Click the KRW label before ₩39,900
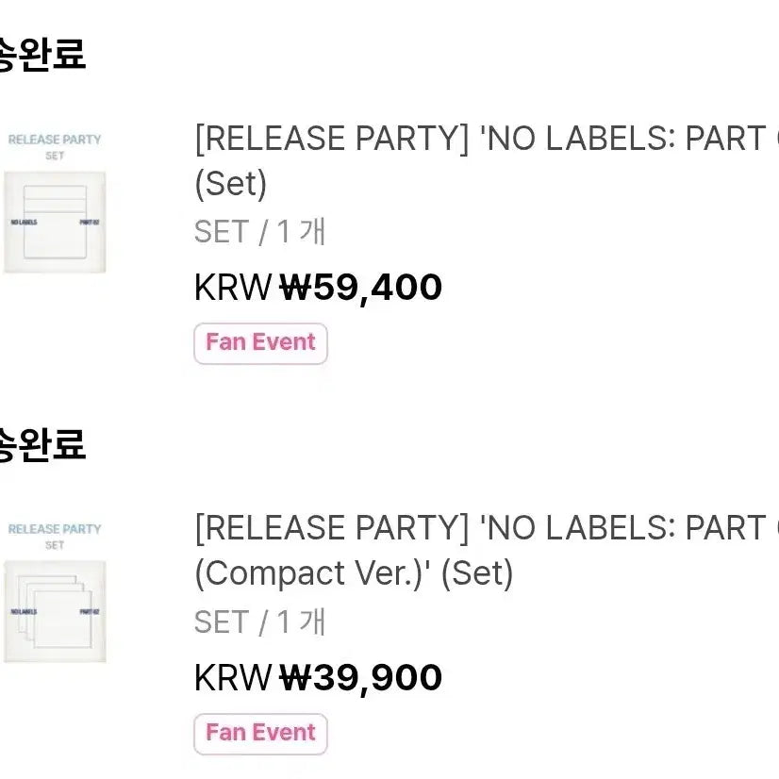The width and height of the screenshot is (779, 779). [233, 677]
